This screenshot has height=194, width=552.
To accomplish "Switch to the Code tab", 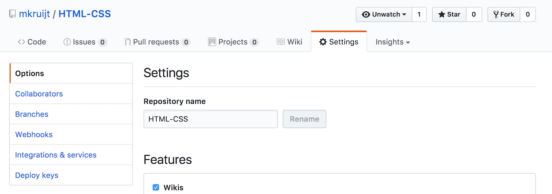I will pos(32,42).
